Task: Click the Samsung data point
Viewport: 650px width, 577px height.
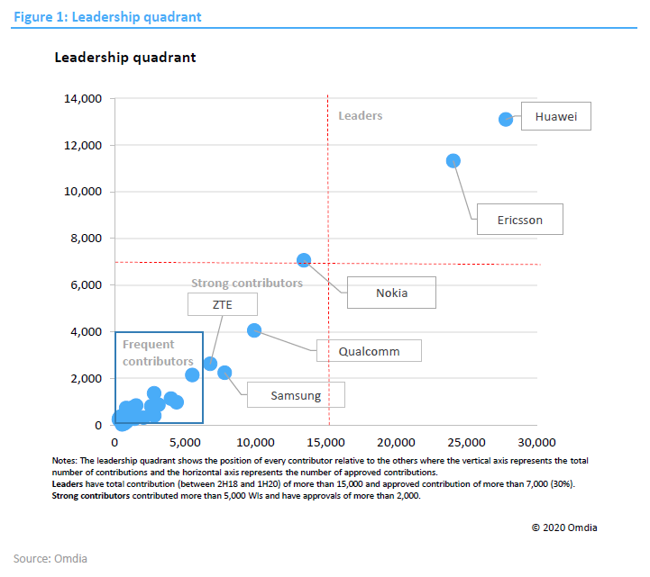Action: coord(224,373)
